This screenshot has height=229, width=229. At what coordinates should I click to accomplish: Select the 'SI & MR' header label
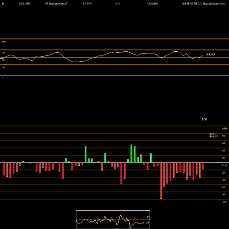24,4
